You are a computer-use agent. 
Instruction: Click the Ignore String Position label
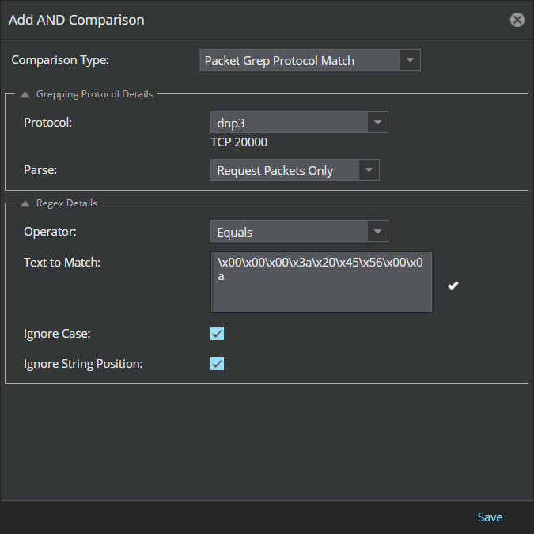point(83,364)
